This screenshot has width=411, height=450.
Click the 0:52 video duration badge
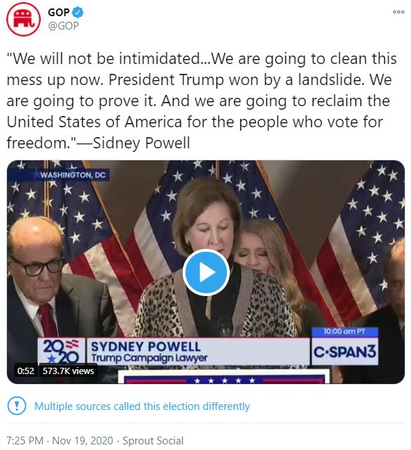[25, 371]
